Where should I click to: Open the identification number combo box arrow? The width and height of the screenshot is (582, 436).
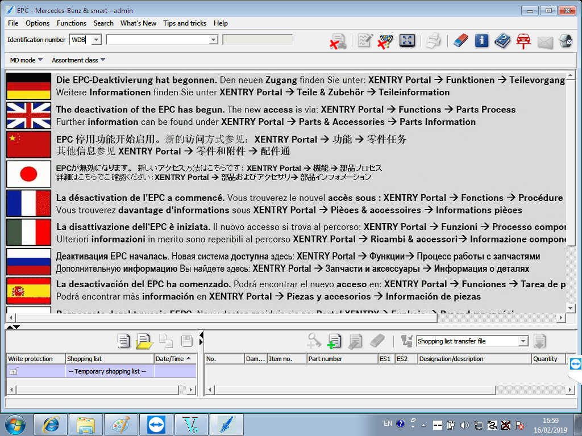point(214,40)
